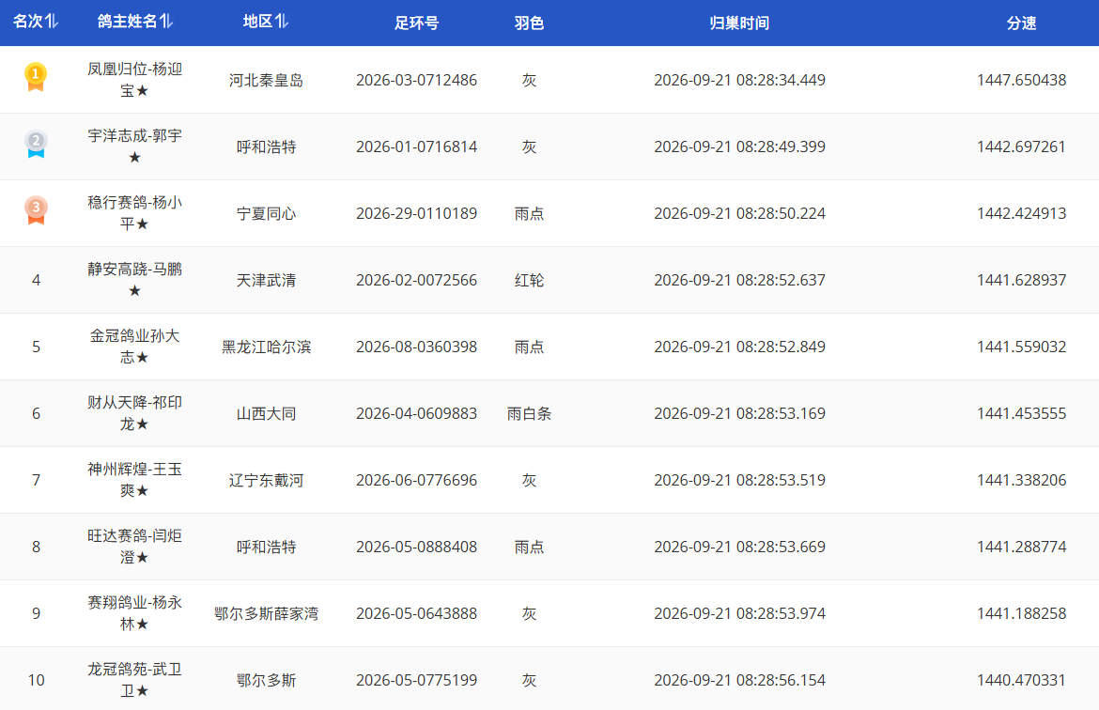Viewport: 1099px width, 710px height.
Task: Select the 分速 column header
Action: 1021,23
